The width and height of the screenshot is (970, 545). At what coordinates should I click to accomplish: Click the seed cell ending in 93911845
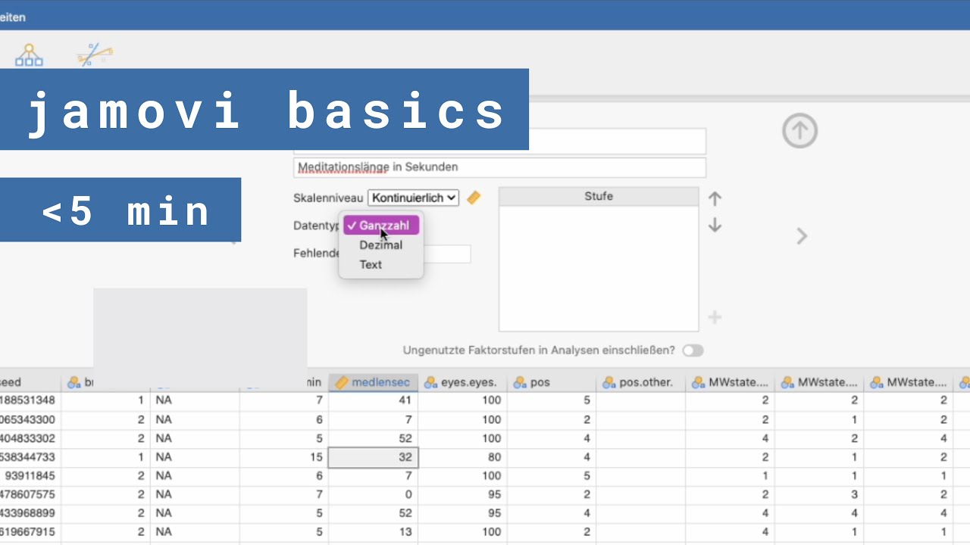(30, 476)
